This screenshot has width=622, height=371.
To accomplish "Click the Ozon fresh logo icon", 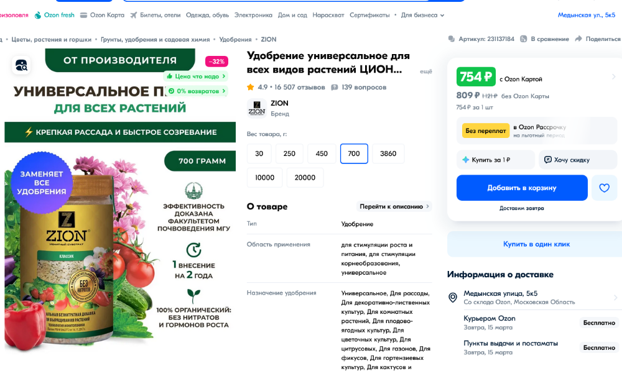I will click(38, 15).
